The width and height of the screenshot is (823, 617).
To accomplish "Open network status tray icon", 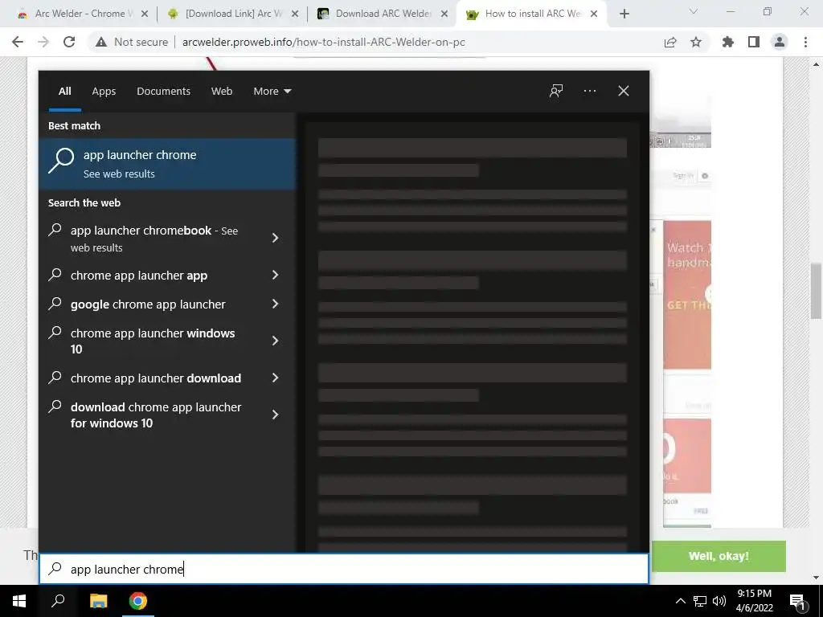I will [700, 601].
